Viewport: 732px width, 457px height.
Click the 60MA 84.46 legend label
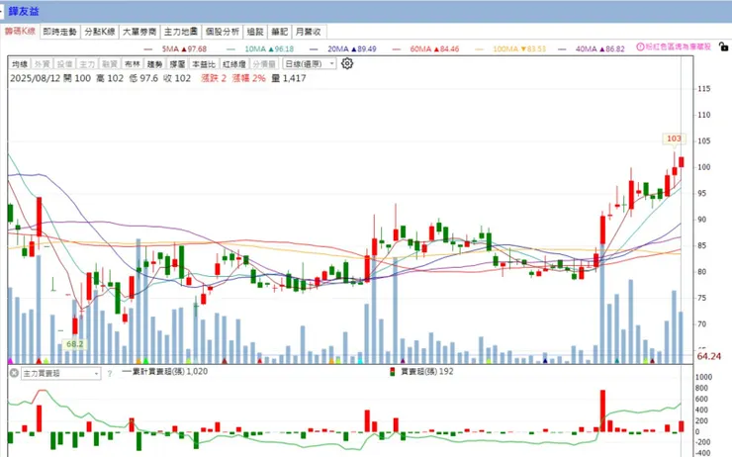[x=434, y=49]
